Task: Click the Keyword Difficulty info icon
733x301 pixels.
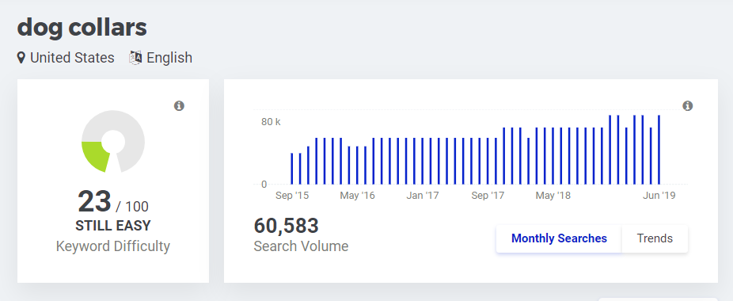Action: [x=179, y=106]
